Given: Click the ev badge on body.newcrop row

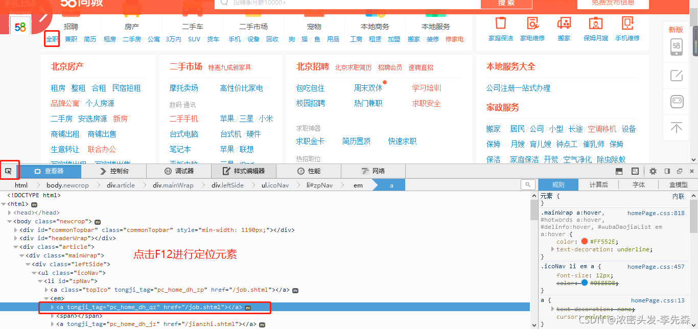Looking at the screenshot, I should (x=98, y=222).
